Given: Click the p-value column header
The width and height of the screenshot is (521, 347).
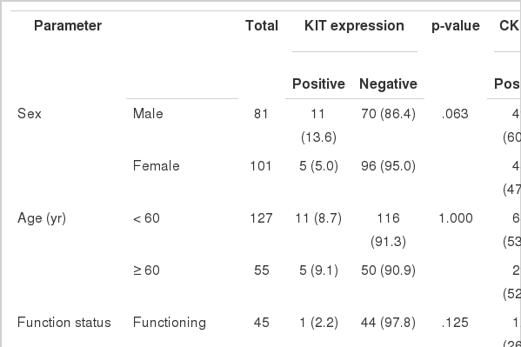Looking at the screenshot, I should (455, 26).
